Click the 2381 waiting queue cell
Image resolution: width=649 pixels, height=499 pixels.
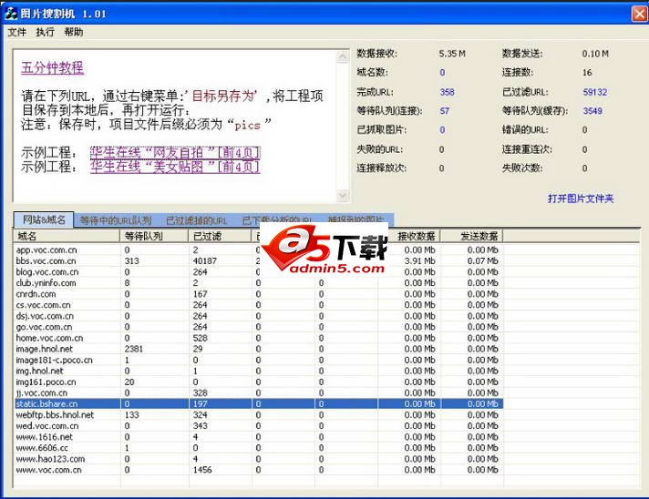[x=134, y=349]
